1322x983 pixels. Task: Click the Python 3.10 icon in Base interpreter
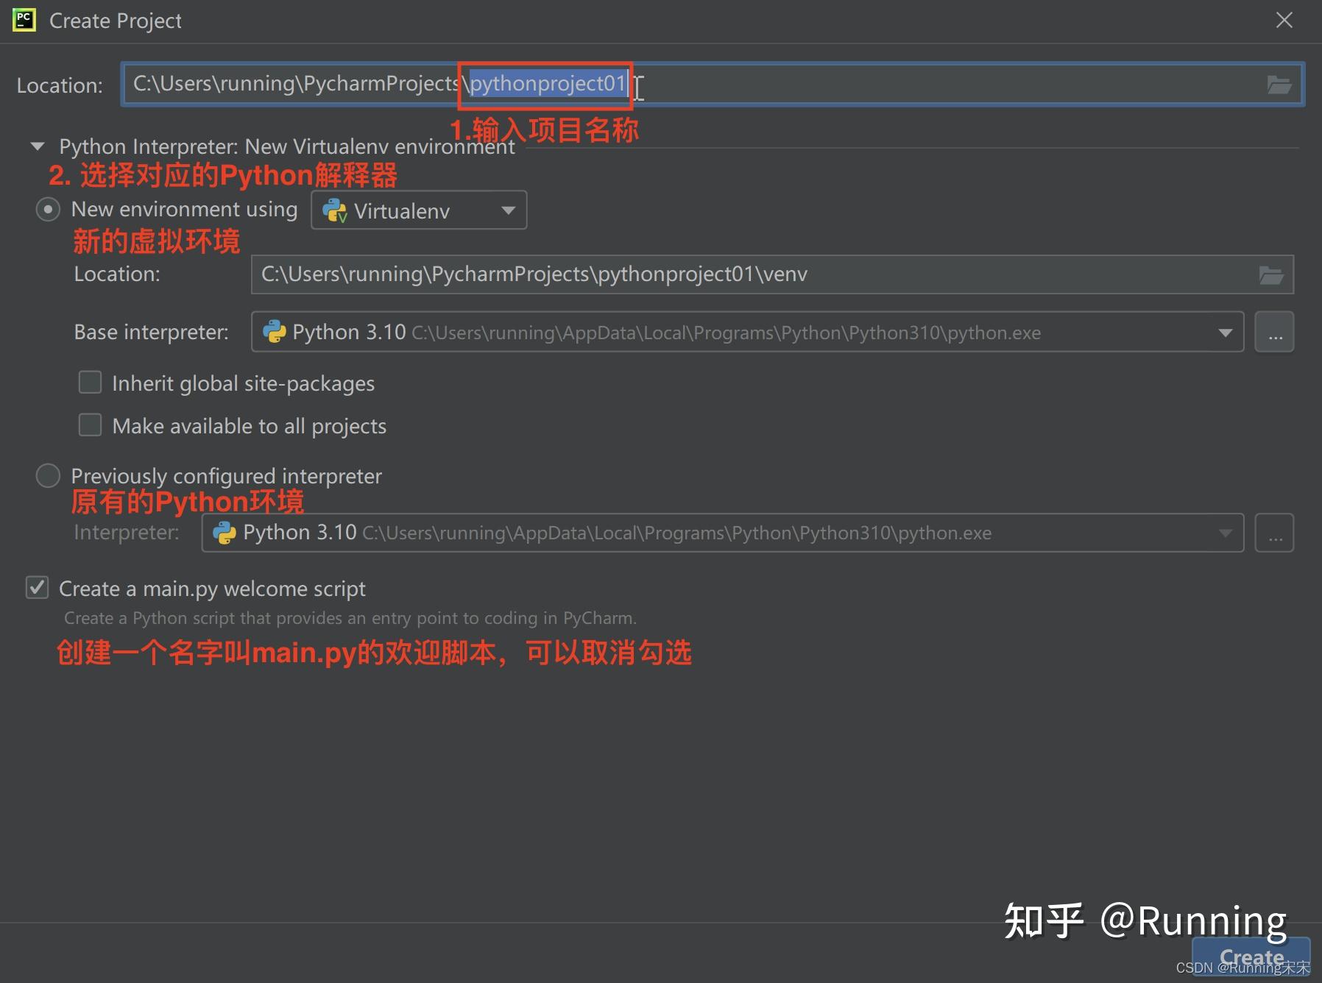[x=273, y=332]
